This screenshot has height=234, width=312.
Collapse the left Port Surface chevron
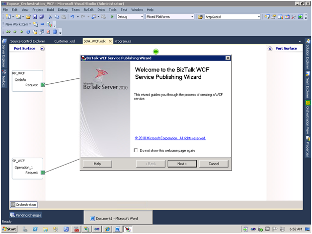coord(42,49)
